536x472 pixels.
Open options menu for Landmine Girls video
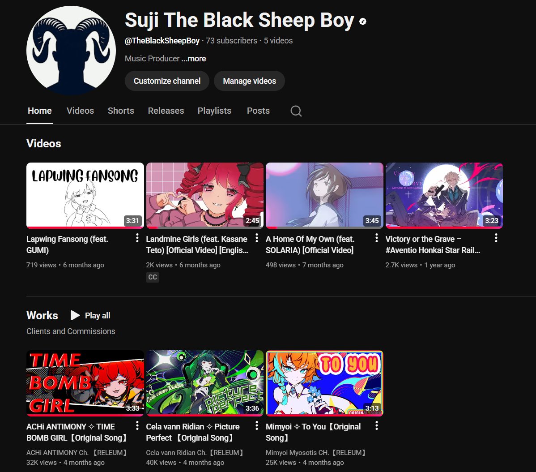tap(257, 238)
